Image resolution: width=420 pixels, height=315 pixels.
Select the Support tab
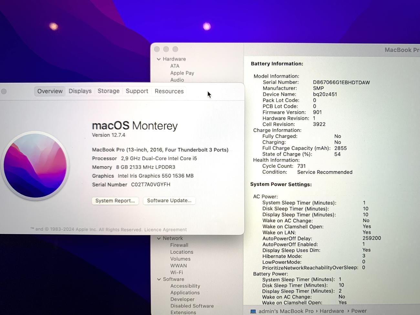[137, 91]
